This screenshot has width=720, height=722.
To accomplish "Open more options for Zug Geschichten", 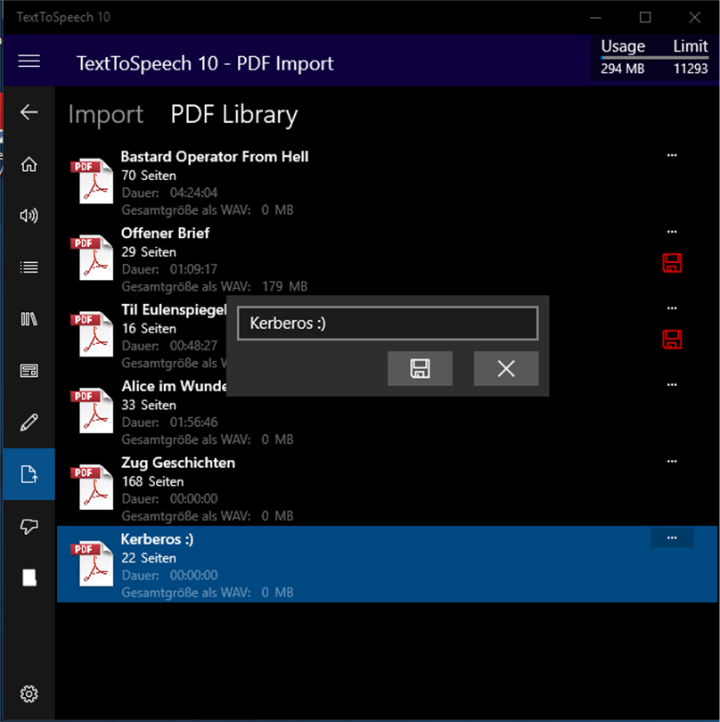I will (x=672, y=461).
